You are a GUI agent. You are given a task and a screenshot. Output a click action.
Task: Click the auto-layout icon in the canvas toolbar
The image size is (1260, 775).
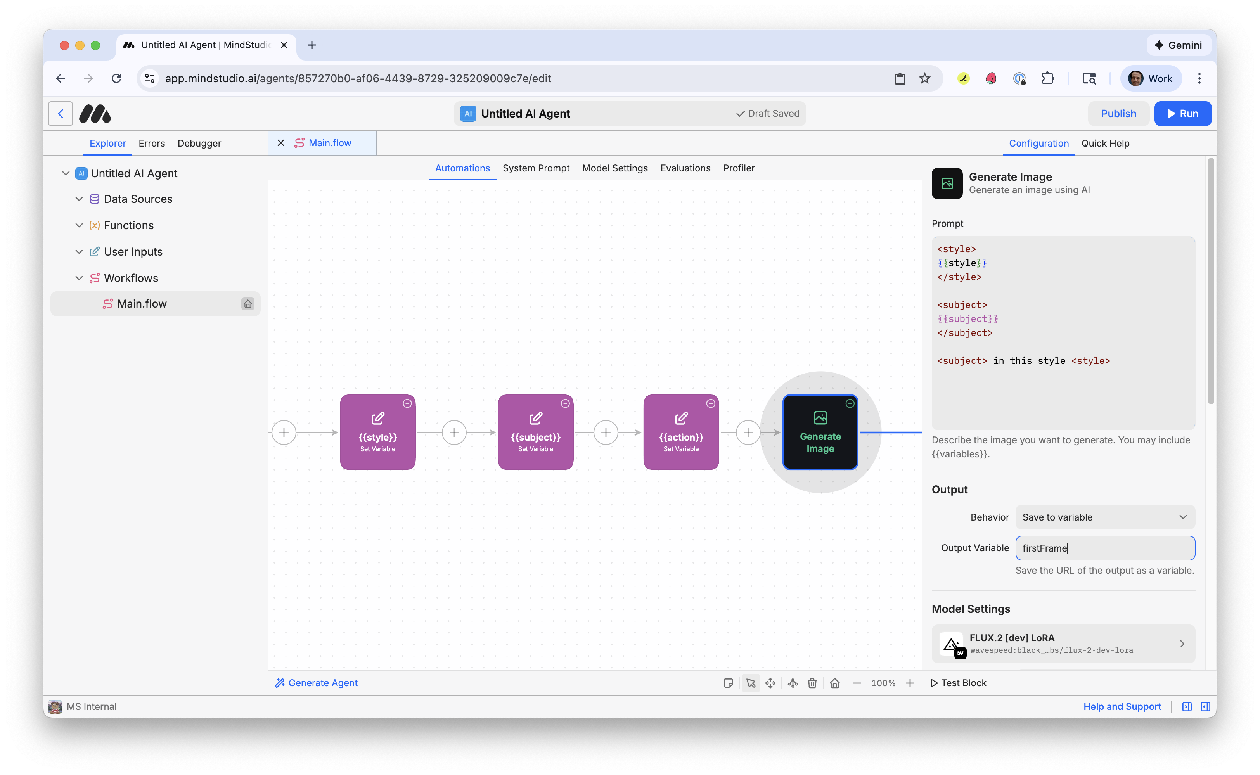(x=793, y=683)
